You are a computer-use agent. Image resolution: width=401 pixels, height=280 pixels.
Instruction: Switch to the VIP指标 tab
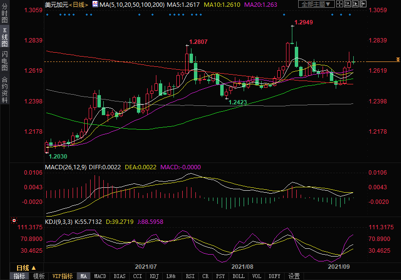62,276
